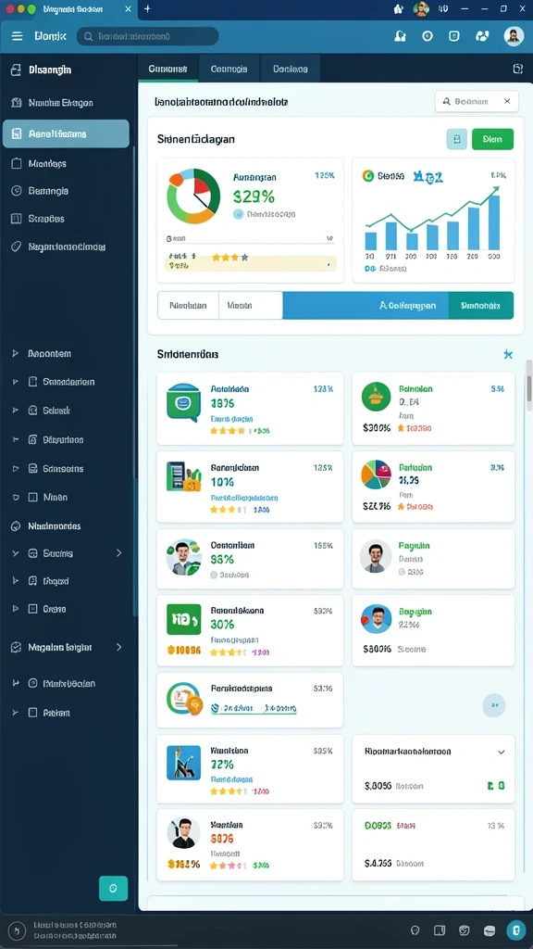Open the dropdown chevron on the lower right card
The width and height of the screenshot is (533, 949).
(x=501, y=752)
